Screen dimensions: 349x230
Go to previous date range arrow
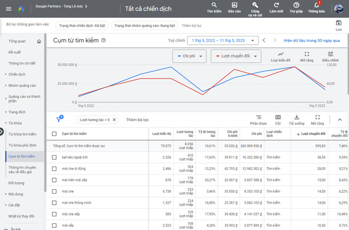click(x=264, y=40)
